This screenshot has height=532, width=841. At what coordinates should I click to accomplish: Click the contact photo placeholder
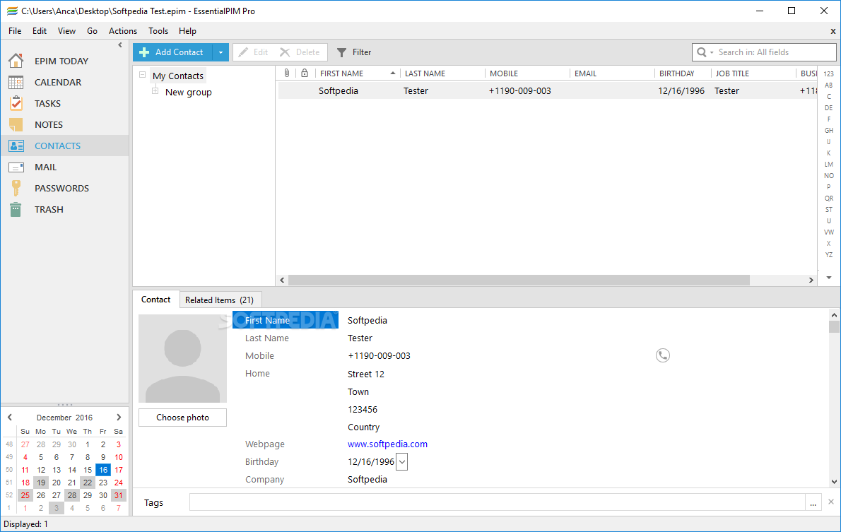coord(182,358)
